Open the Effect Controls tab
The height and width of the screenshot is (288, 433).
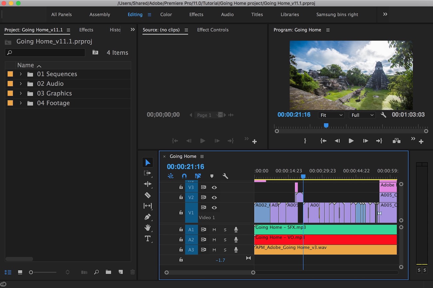point(213,30)
